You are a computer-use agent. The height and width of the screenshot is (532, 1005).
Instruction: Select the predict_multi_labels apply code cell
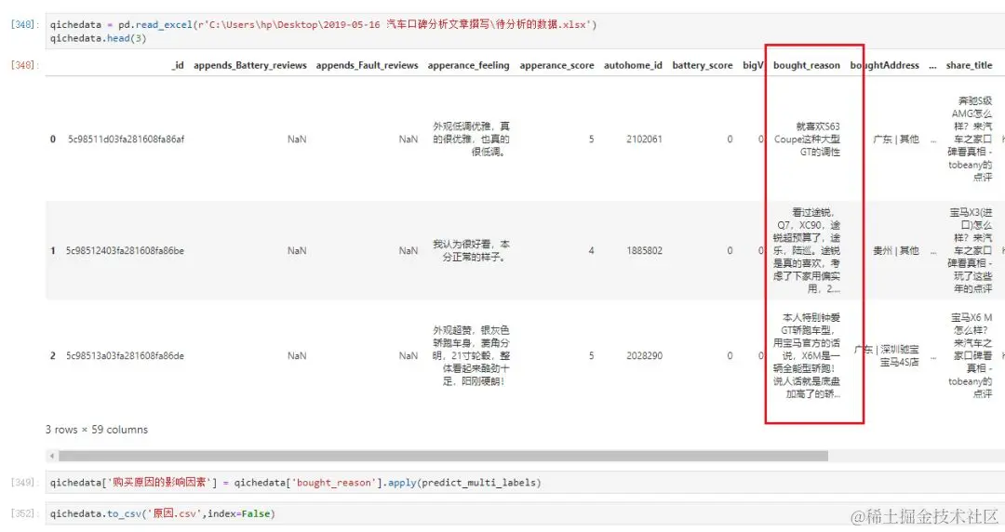coord(525,483)
